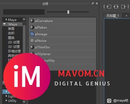This screenshot has height=104, width=130.
Task: Click the input connections toolbar icon
Action: pos(109,7)
